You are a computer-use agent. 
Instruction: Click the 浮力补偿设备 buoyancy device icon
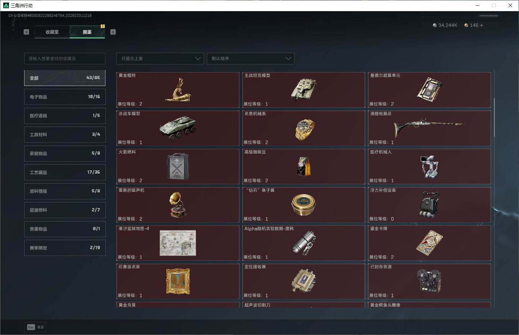(429, 205)
